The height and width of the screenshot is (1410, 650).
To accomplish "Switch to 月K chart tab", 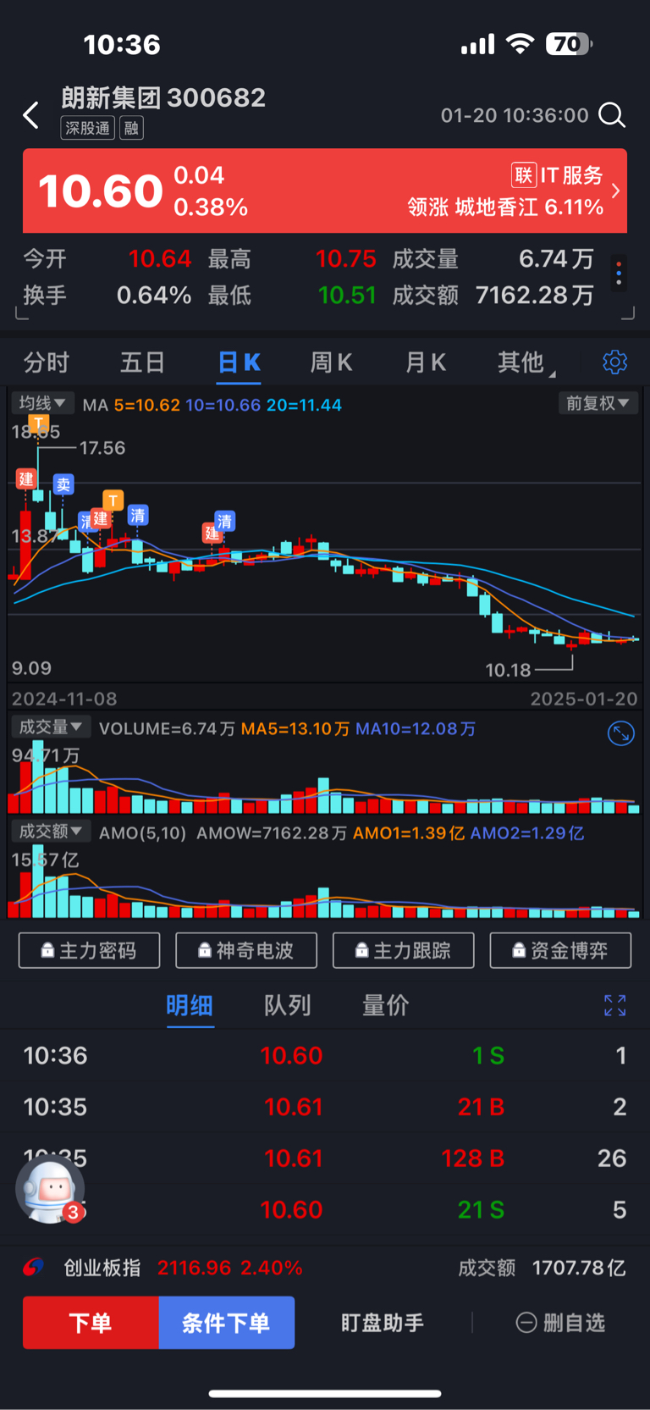I will pyautogui.click(x=425, y=362).
